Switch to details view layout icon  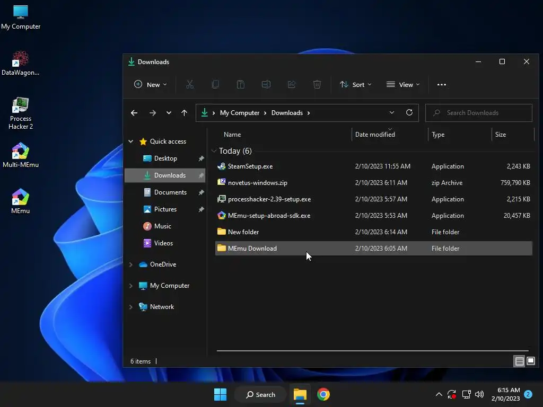pos(519,361)
